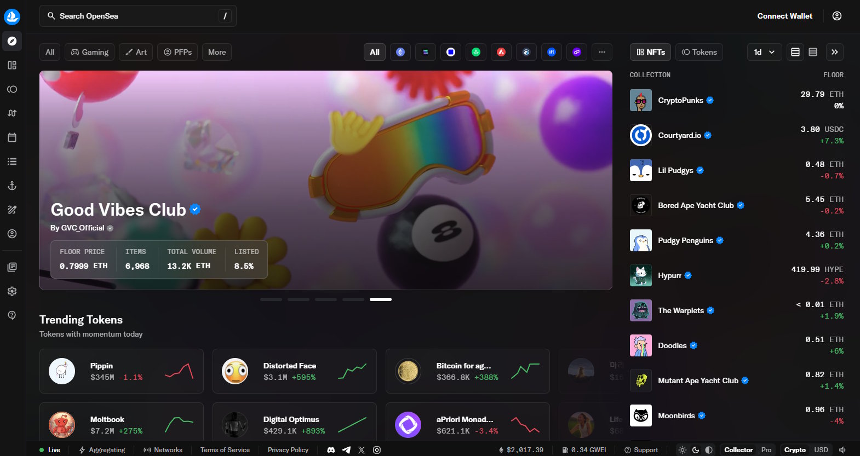
Task: Select the All category tab
Action: point(50,52)
